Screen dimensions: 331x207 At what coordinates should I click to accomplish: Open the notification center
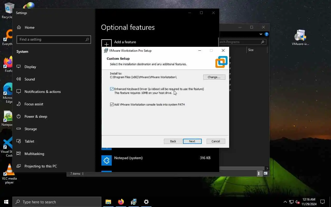tap(322, 202)
